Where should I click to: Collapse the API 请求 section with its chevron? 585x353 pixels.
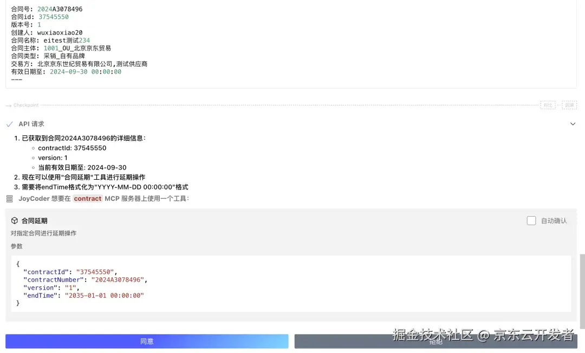573,123
